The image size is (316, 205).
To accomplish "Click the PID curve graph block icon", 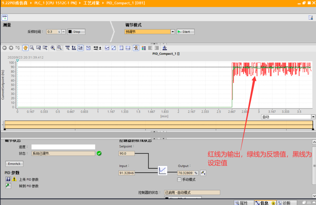I will click(162, 171).
